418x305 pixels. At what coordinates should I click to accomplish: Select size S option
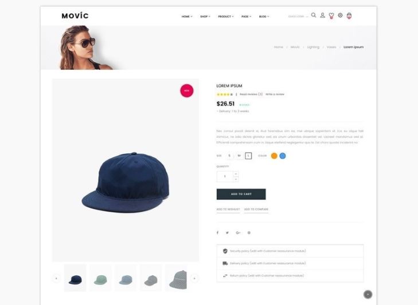[x=229, y=156]
